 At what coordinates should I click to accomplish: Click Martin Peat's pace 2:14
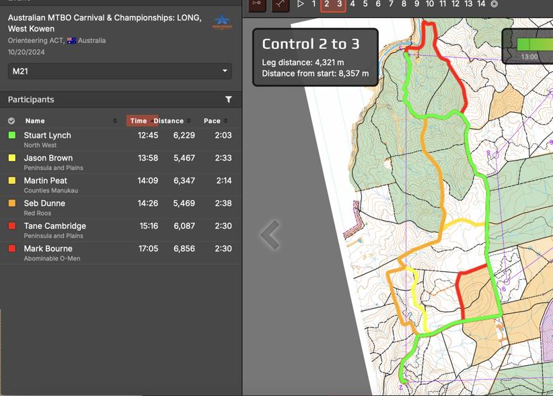tap(224, 181)
